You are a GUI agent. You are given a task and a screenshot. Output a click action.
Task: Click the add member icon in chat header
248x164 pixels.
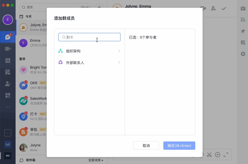[x=213, y=9]
